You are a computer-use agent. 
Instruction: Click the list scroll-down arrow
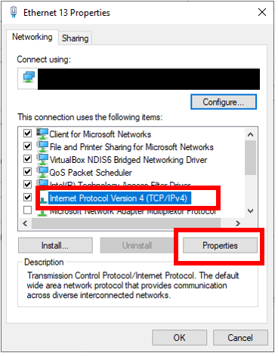pyautogui.click(x=250, y=210)
